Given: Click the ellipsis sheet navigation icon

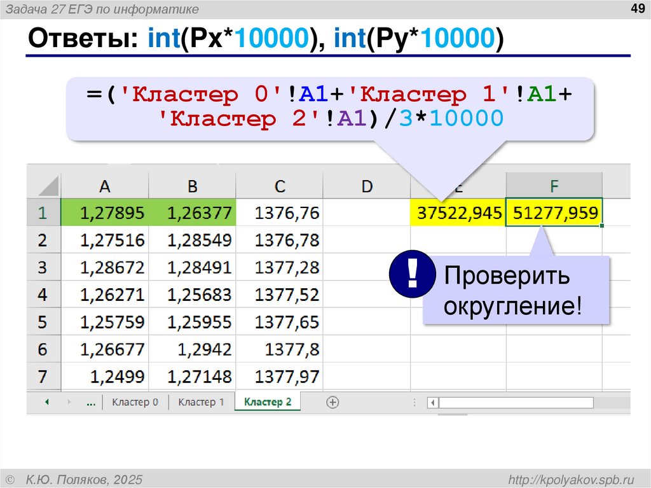Looking at the screenshot, I should [x=91, y=402].
